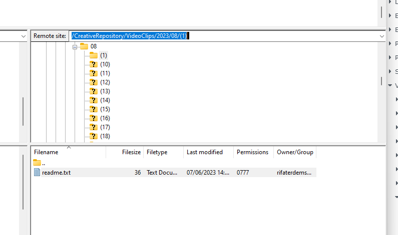Image resolution: width=398 pixels, height=235 pixels.
Task: Click the readme.txt text document icon
Action: point(37,172)
